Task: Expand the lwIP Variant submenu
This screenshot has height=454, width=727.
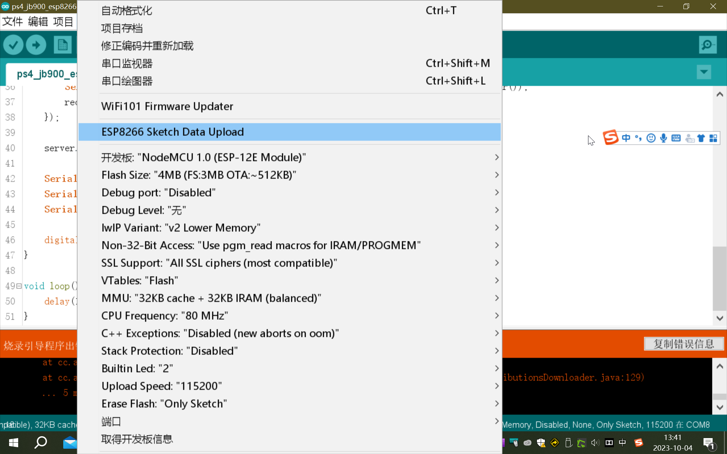Action: coord(289,228)
